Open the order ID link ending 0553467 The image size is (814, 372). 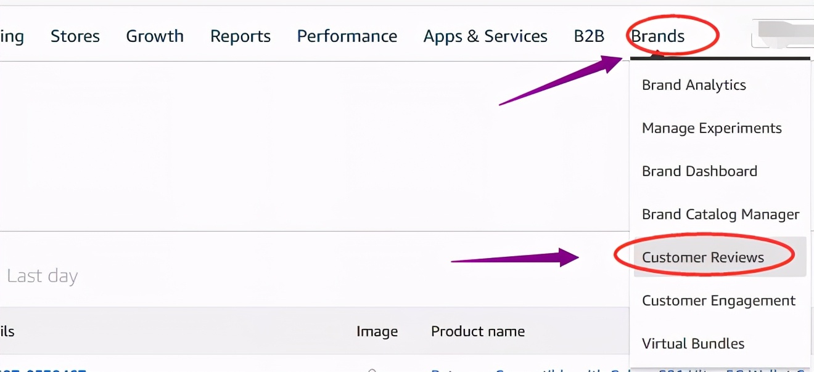click(x=43, y=370)
